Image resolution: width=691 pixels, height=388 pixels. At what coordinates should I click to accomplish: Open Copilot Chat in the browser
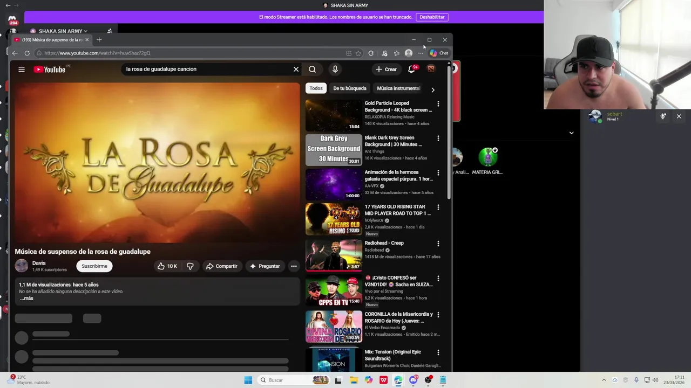(x=439, y=53)
